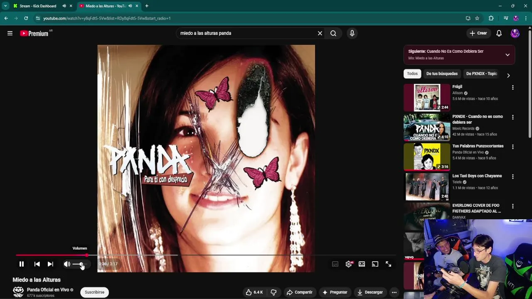Viewport: 532px width, 299px height.
Task: Switch to theater mode
Action: coord(362,264)
